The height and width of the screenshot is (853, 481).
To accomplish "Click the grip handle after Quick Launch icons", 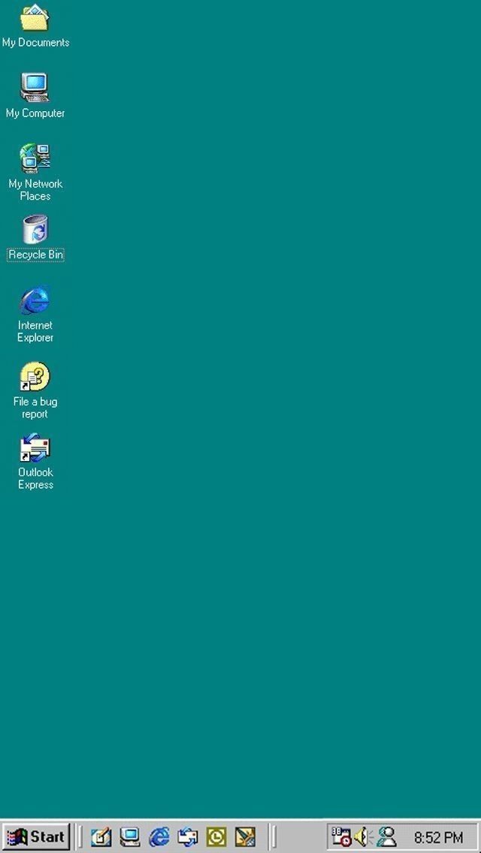I will 273,836.
